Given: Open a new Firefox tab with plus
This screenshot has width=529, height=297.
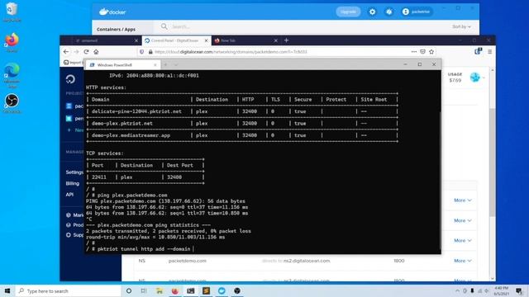Looking at the screenshot, I should tap(286, 40).
